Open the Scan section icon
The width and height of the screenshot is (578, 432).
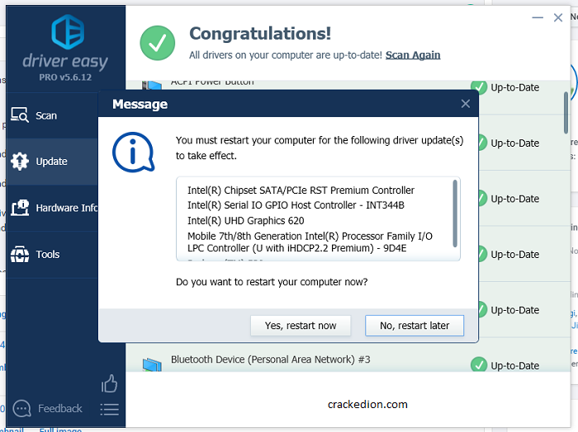point(20,115)
